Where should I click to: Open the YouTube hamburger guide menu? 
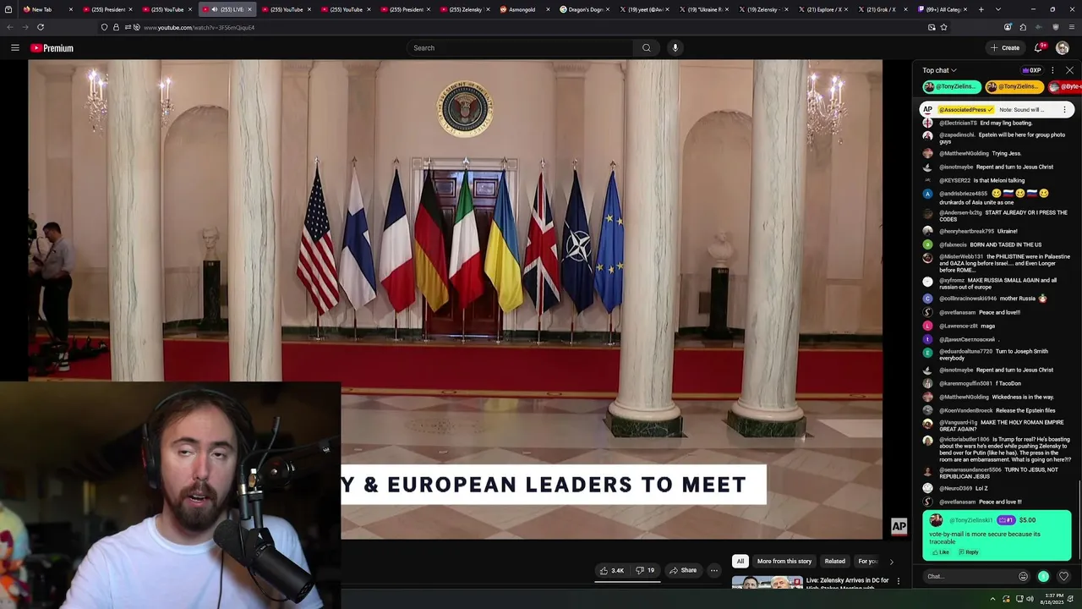[14, 48]
